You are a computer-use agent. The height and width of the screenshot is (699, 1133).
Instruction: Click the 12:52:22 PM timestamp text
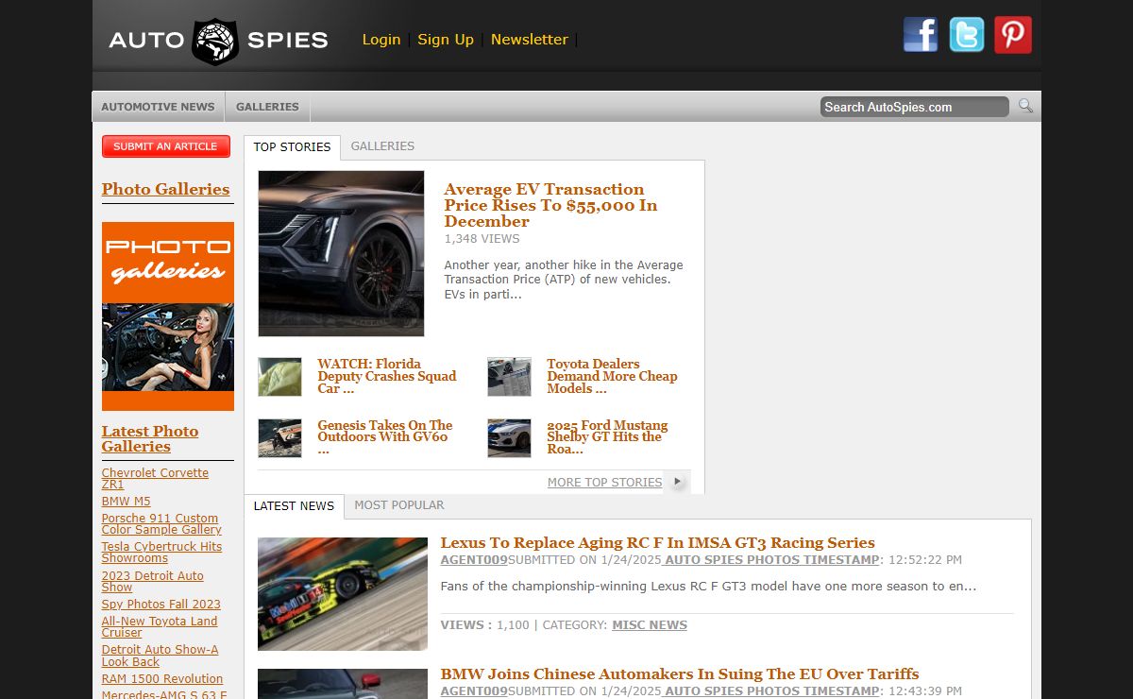[x=924, y=560]
